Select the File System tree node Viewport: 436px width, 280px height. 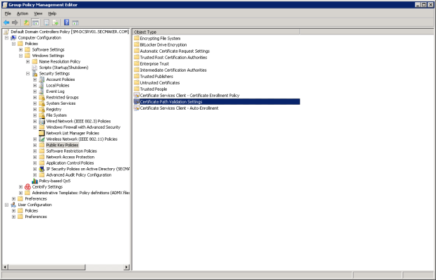(56, 115)
